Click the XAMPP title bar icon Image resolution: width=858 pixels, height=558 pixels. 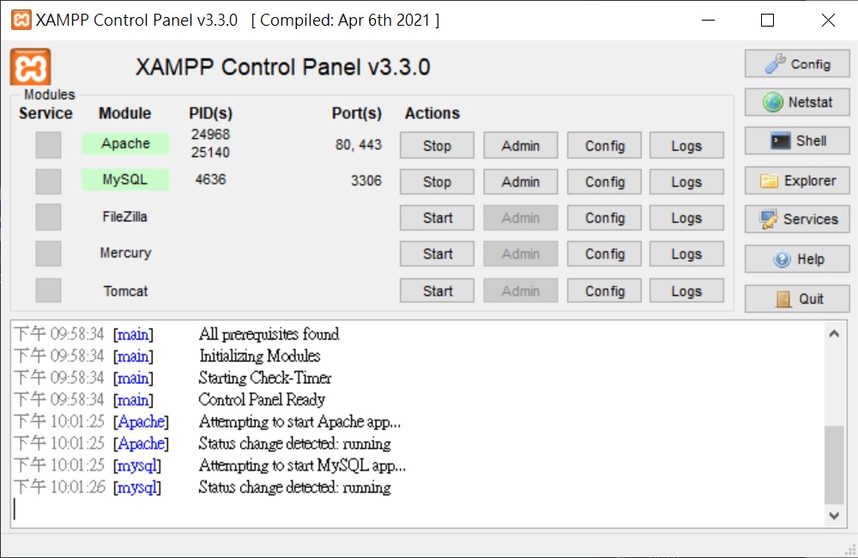(x=21, y=20)
